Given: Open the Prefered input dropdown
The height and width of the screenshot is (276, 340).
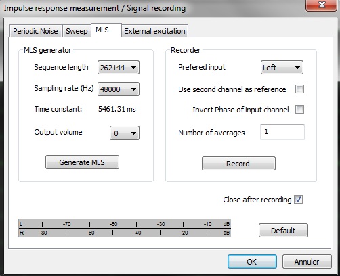Looking at the screenshot, I should click(282, 67).
